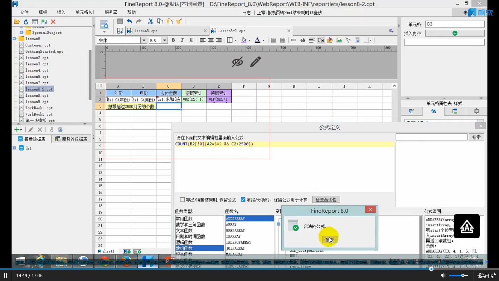499x281 pixels.
Task: Click the cell border icon
Action: click(230, 40)
